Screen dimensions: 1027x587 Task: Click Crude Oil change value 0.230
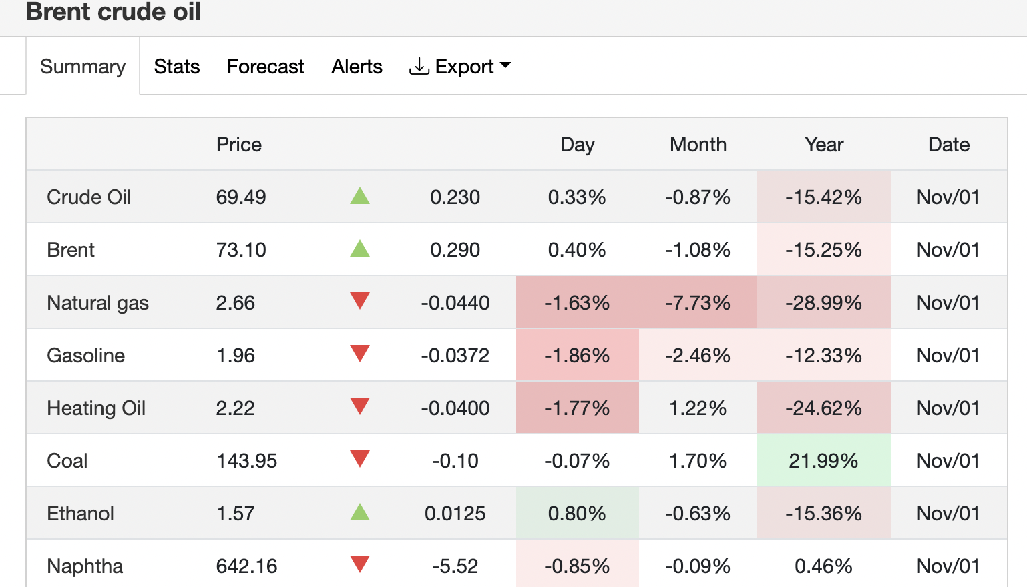(x=455, y=197)
